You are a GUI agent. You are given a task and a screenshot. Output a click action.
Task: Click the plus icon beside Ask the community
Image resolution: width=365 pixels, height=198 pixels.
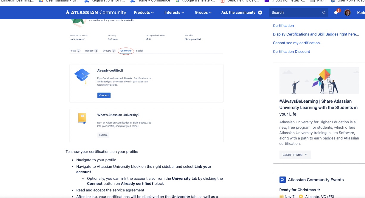click(260, 13)
